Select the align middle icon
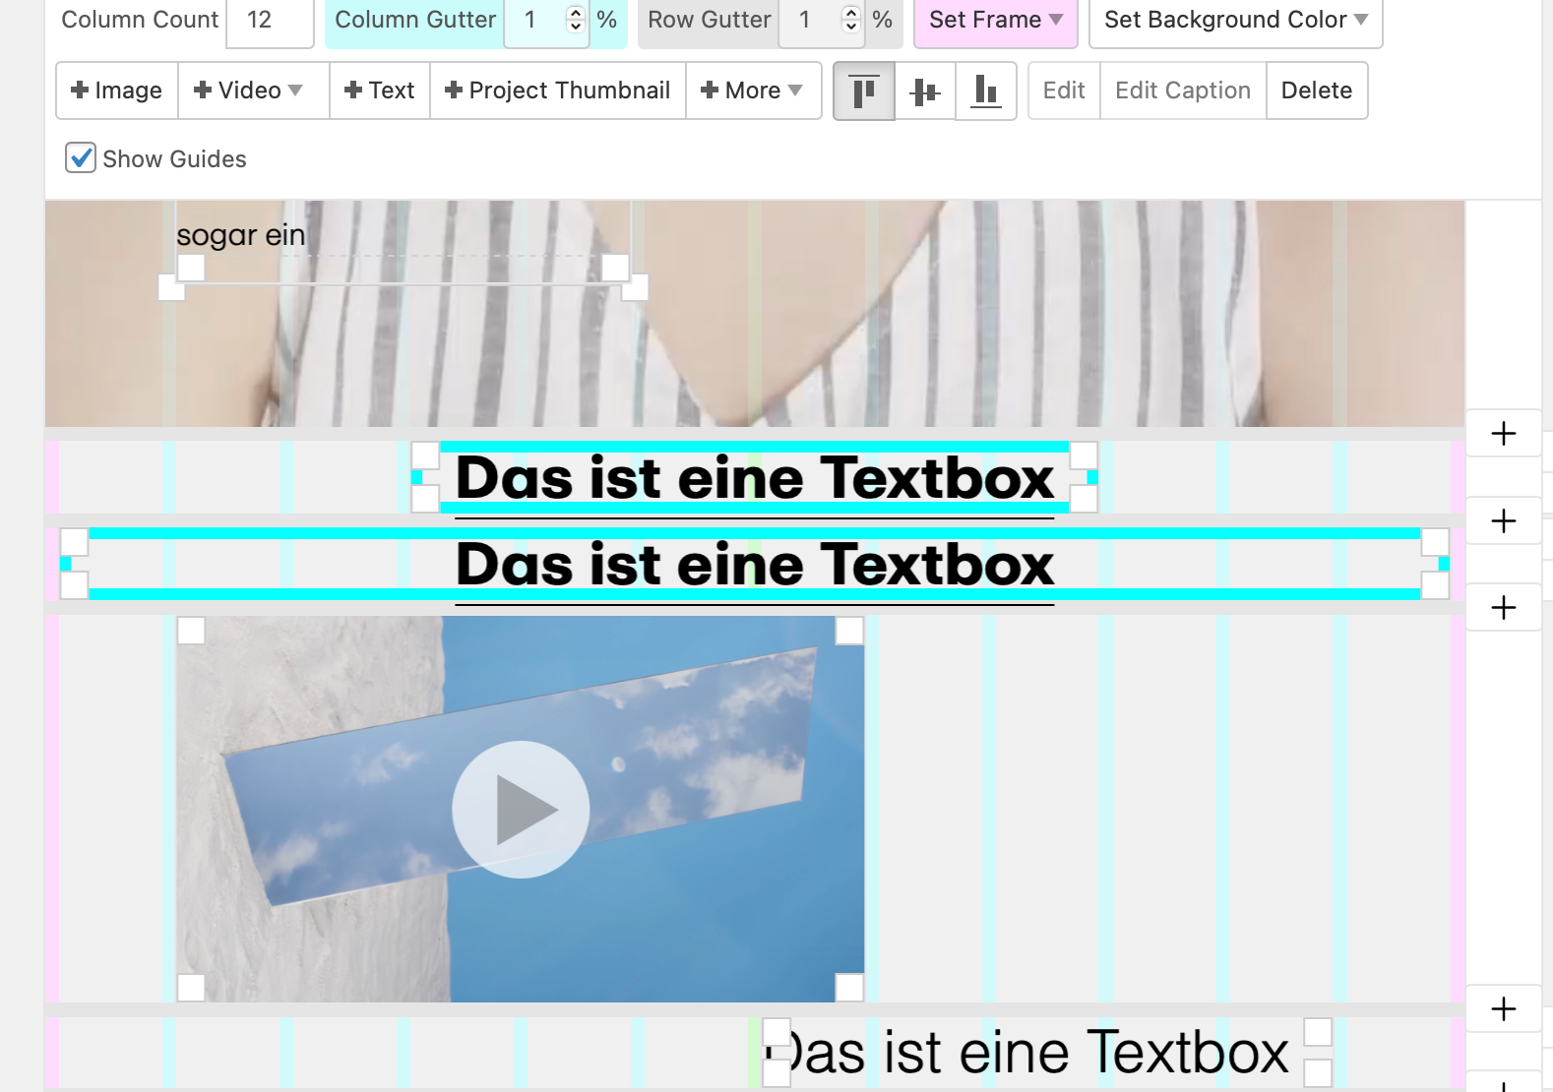The height and width of the screenshot is (1092, 1553). [924, 91]
